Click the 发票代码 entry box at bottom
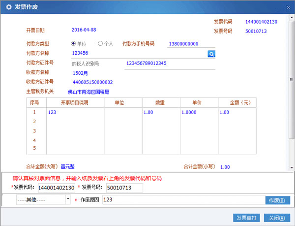Image resolution: width=295 pixels, height=226 pixels. (x=56, y=188)
